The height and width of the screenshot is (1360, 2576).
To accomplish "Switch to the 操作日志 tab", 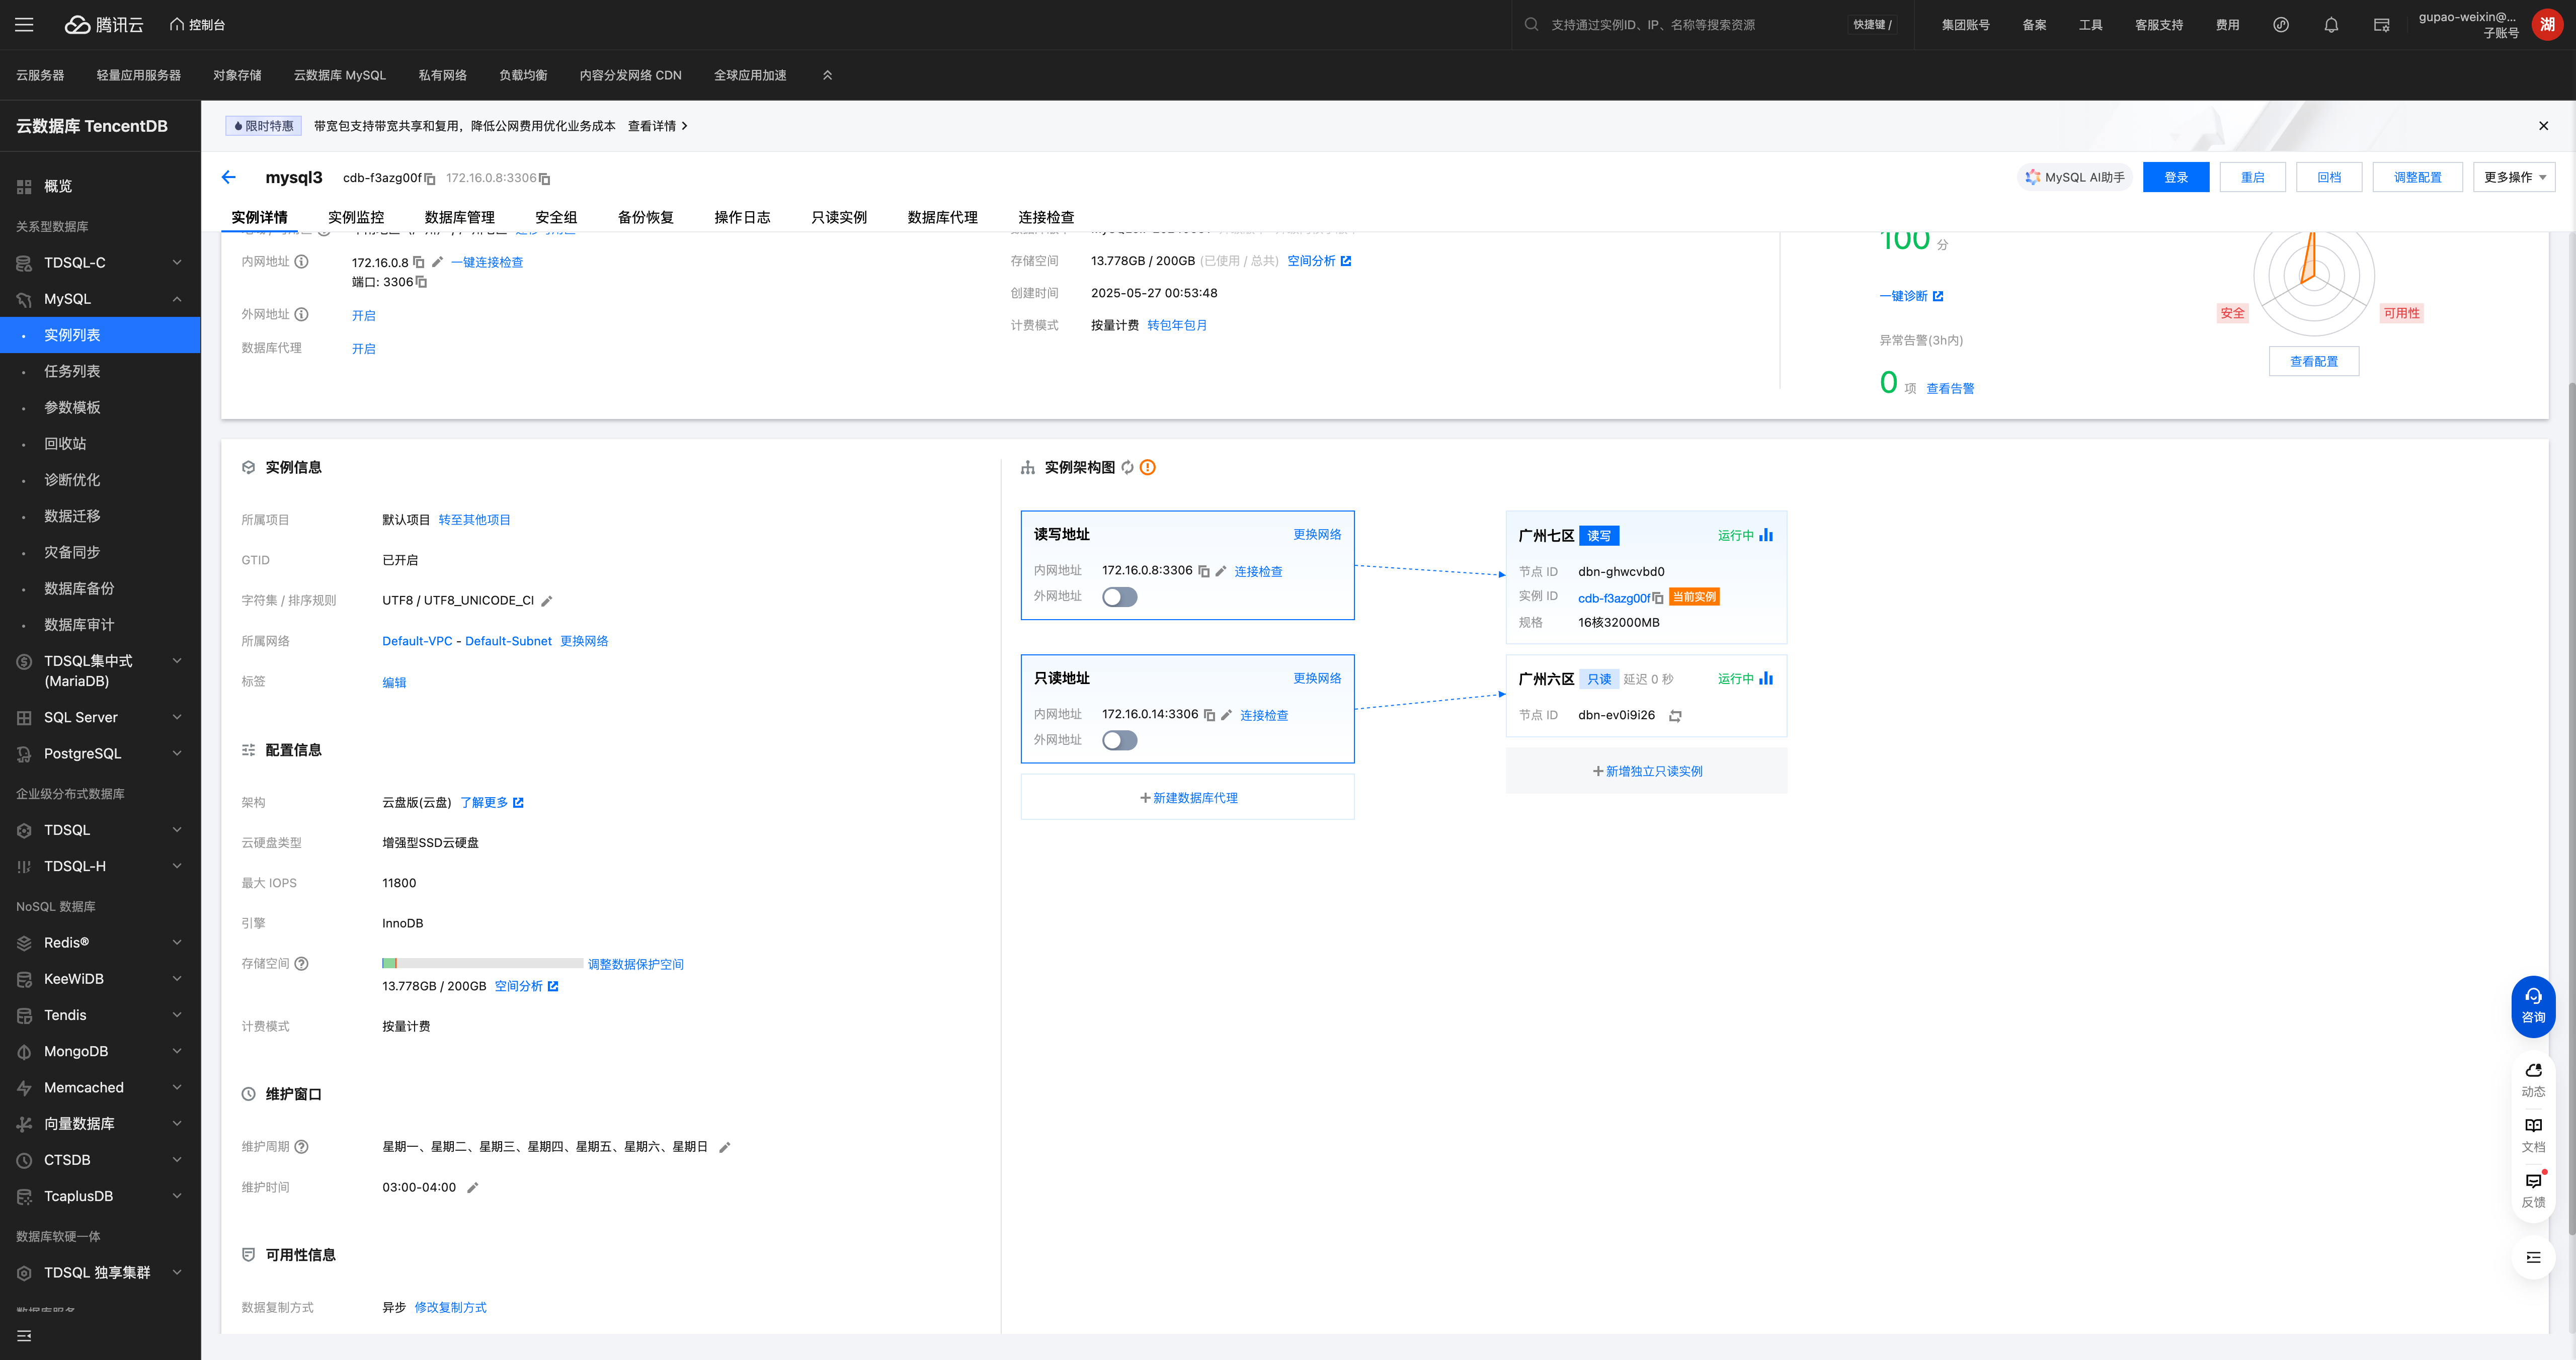I will [x=742, y=217].
